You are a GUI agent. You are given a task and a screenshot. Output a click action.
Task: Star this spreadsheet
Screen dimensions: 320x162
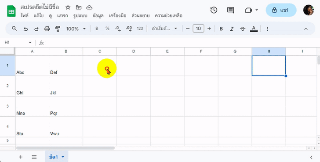click(68, 7)
